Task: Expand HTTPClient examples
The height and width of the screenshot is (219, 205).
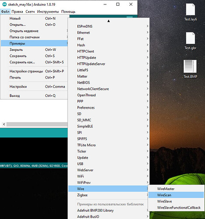Action: (109, 51)
